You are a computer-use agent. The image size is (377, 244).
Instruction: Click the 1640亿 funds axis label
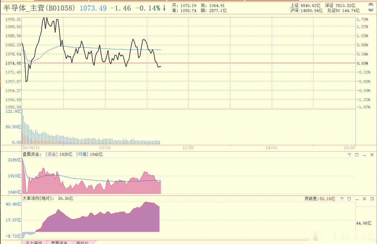pos(14,192)
